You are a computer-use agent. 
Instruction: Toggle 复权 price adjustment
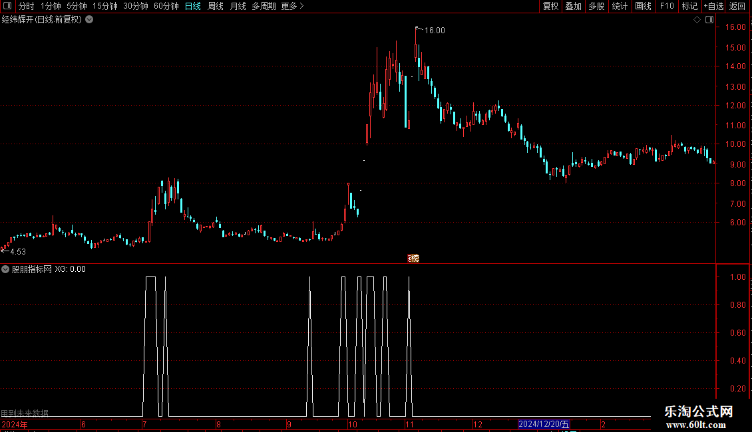click(x=550, y=6)
